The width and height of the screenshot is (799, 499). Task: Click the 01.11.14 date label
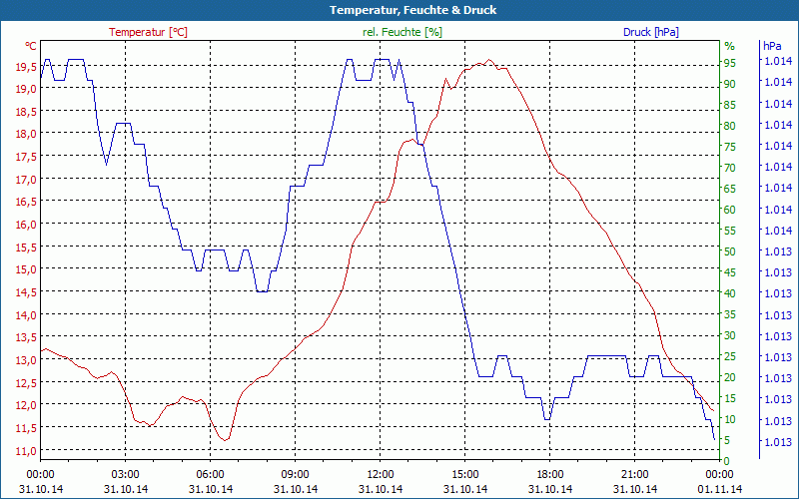click(719, 489)
